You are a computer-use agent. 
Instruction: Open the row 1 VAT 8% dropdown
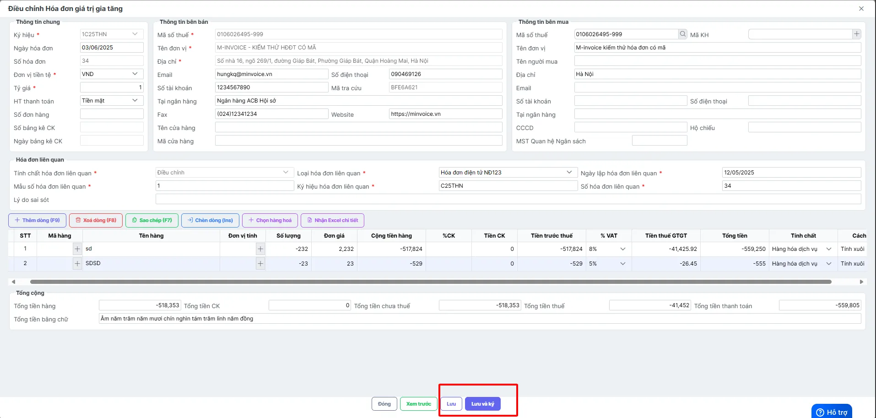[608, 249]
